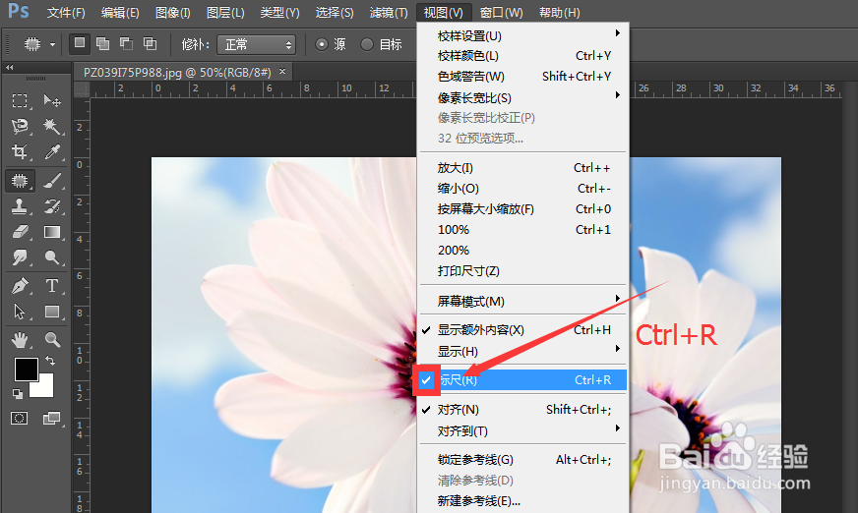Click the Photoshop Ps logo
The height and width of the screenshot is (513, 858).
pos(18,11)
